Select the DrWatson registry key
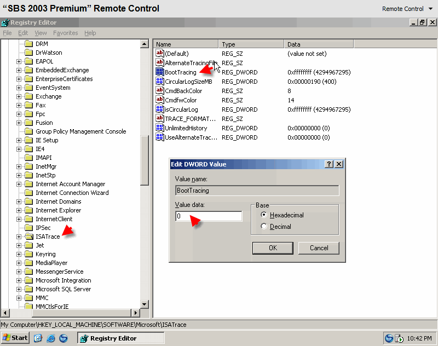 (49, 53)
